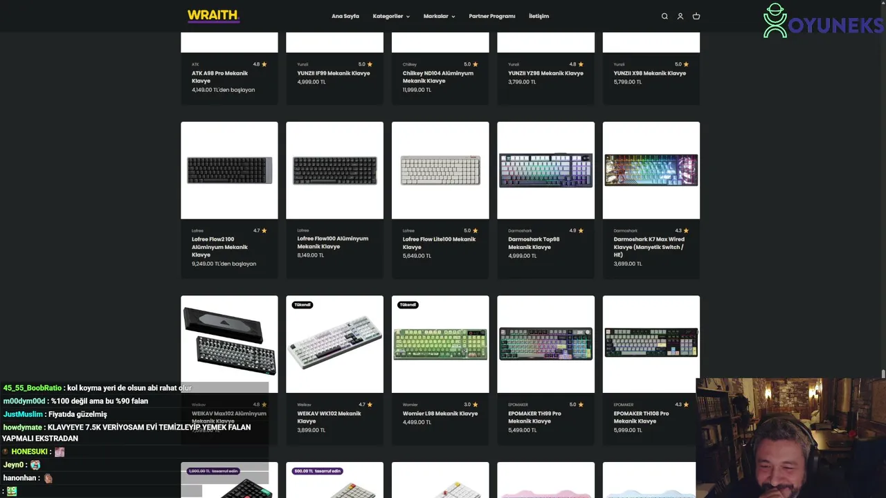
Task: Click the Tükendi badge on Womier L98
Action: 408,305
